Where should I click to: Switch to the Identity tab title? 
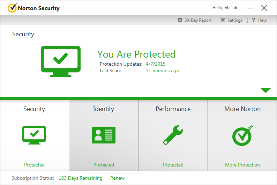pyautogui.click(x=104, y=109)
